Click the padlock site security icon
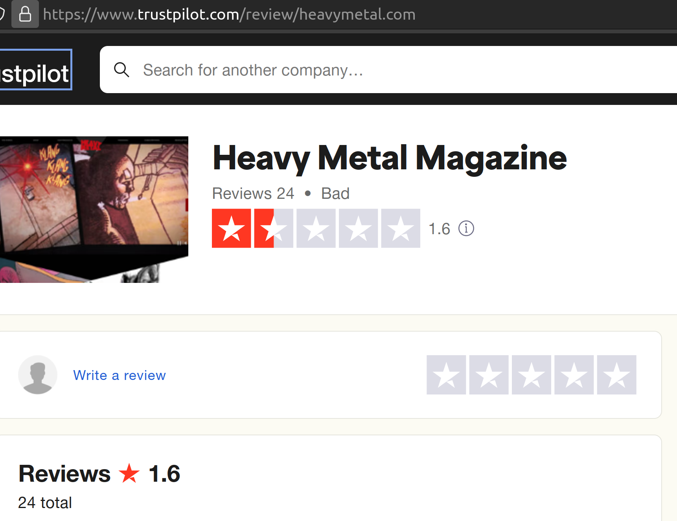 coord(25,14)
